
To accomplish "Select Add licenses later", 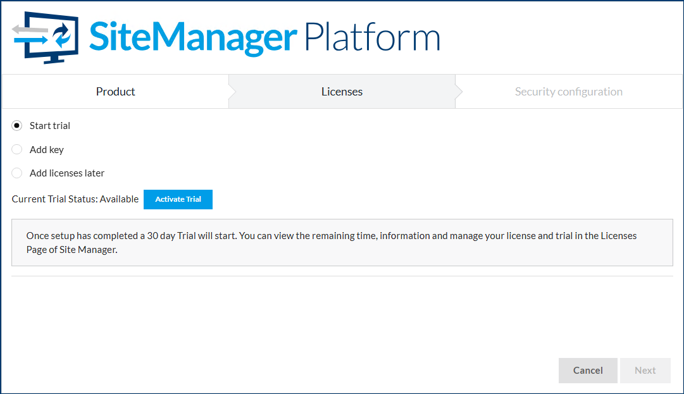I will coord(16,173).
